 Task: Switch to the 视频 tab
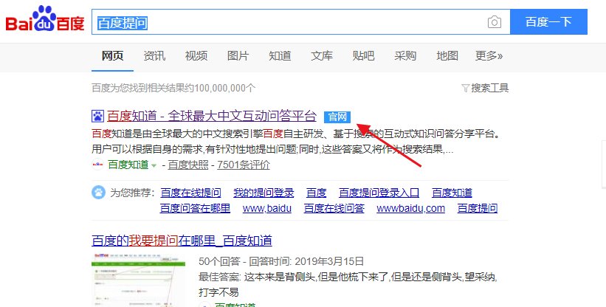[196, 56]
